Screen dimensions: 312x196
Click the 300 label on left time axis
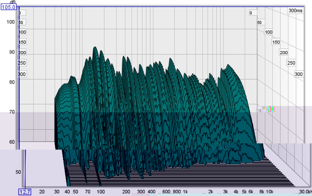[22, 74]
